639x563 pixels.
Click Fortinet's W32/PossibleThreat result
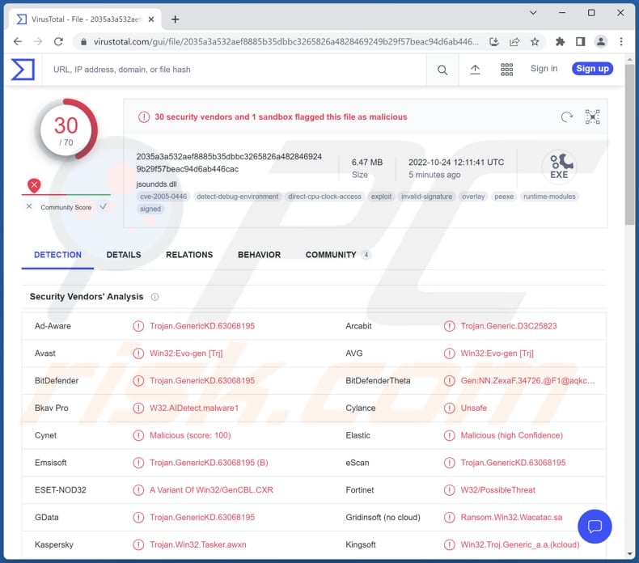tap(497, 490)
